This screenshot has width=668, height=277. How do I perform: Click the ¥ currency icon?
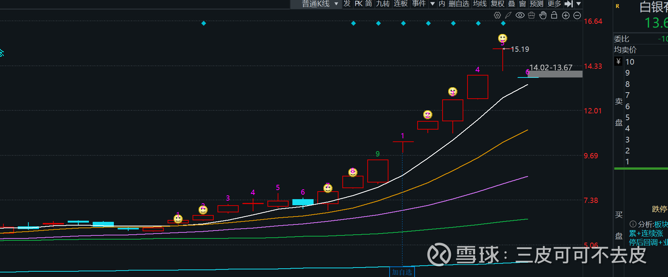point(618,61)
